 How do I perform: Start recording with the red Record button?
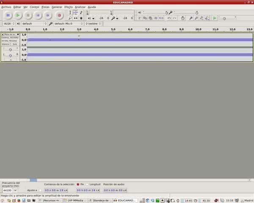(59, 15)
